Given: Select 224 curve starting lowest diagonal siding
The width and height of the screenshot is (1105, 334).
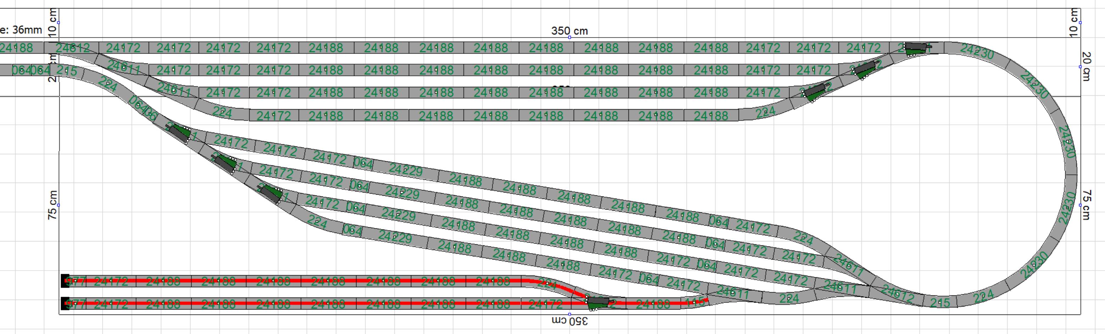Looking at the screenshot, I should click(x=317, y=222).
